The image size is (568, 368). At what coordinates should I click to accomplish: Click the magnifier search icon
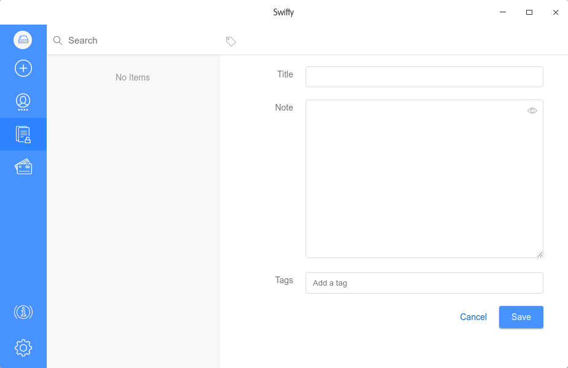pos(58,41)
